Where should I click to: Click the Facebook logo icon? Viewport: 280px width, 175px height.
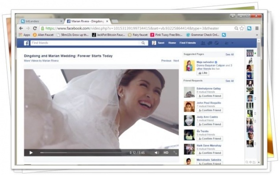click(x=26, y=43)
